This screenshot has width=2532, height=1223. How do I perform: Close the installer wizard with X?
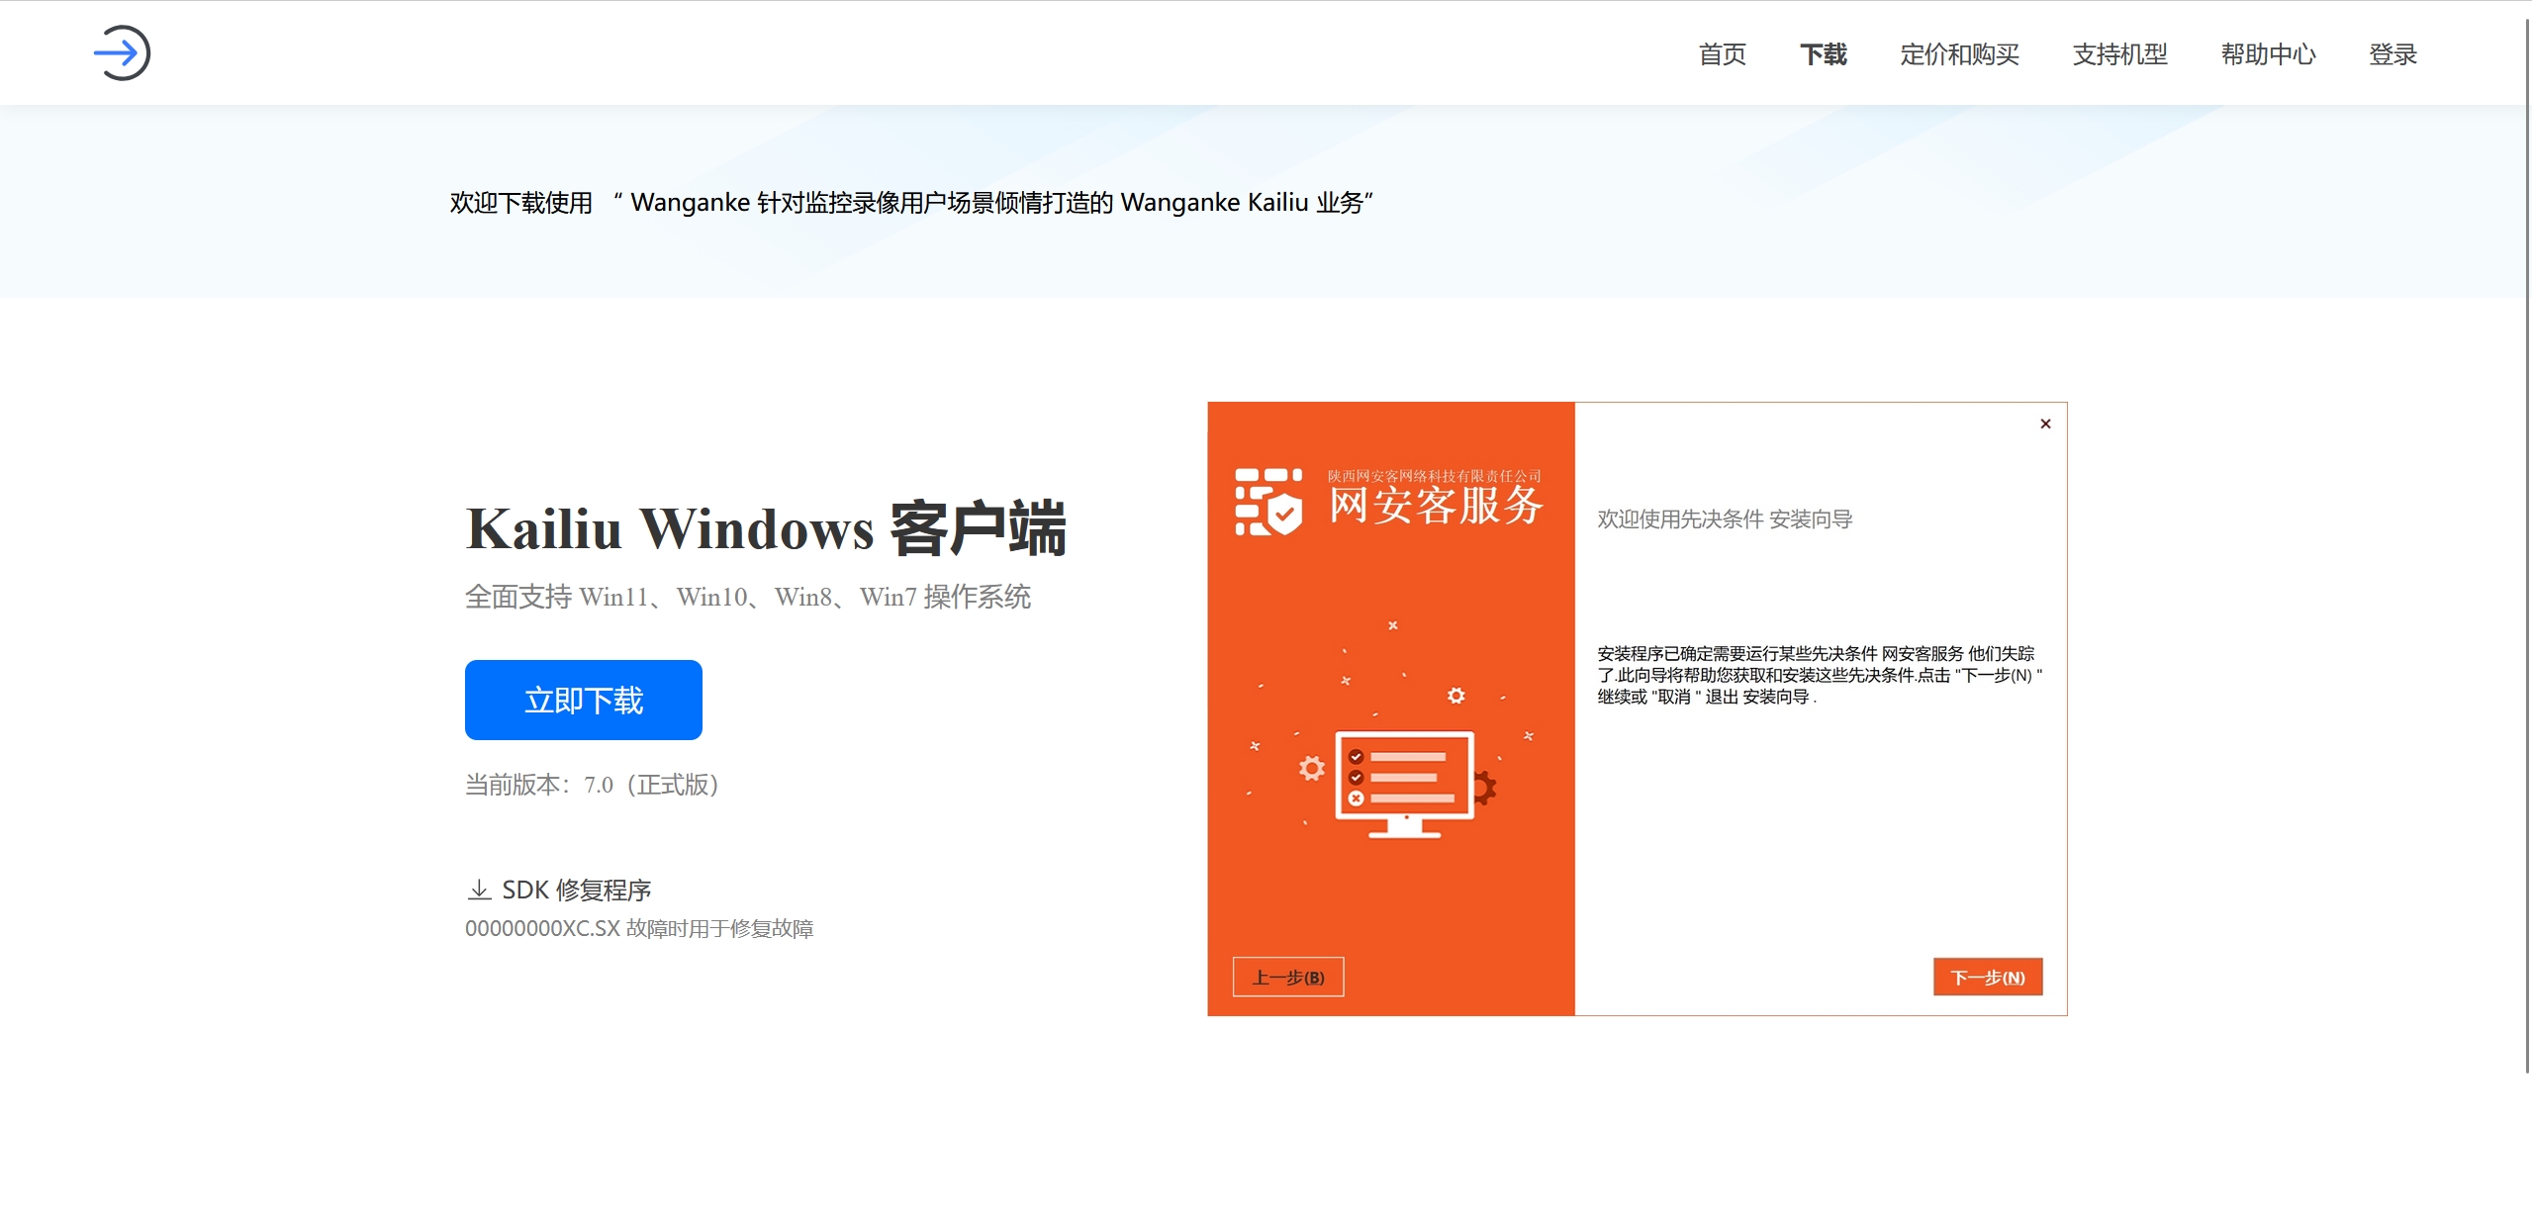2045,423
